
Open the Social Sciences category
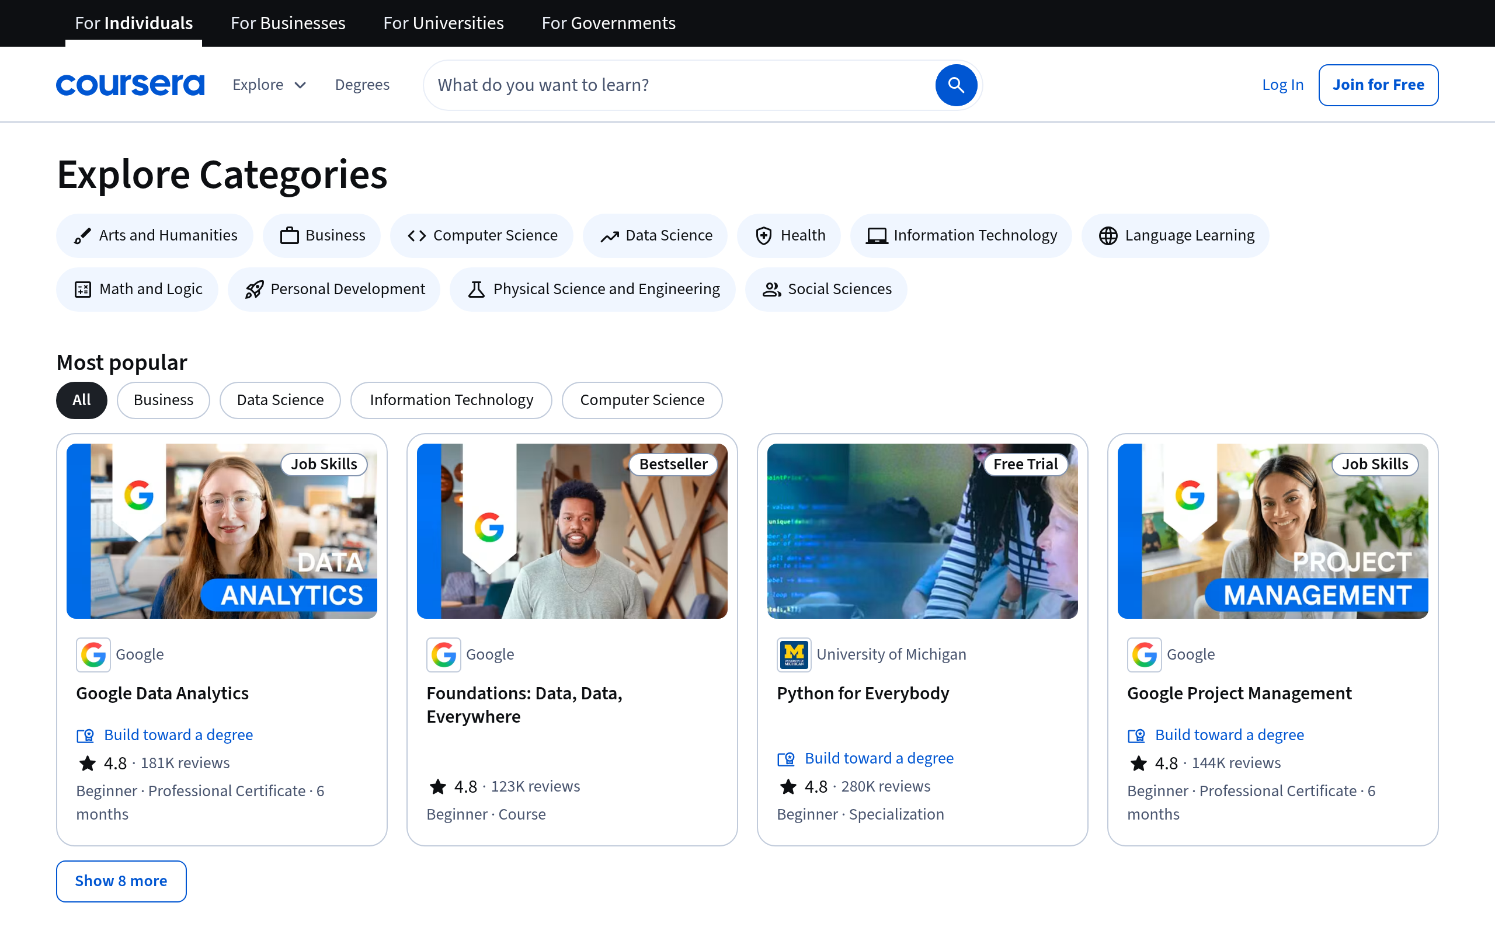click(826, 290)
